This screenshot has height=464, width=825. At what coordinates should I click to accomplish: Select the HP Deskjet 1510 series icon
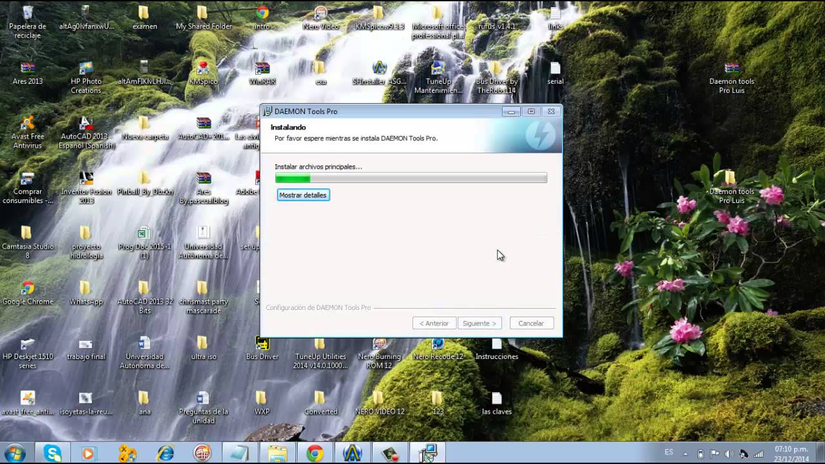[28, 352]
